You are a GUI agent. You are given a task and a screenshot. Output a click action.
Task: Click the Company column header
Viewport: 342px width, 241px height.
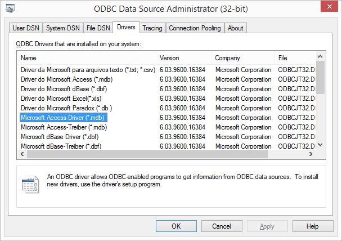pyautogui.click(x=243, y=58)
